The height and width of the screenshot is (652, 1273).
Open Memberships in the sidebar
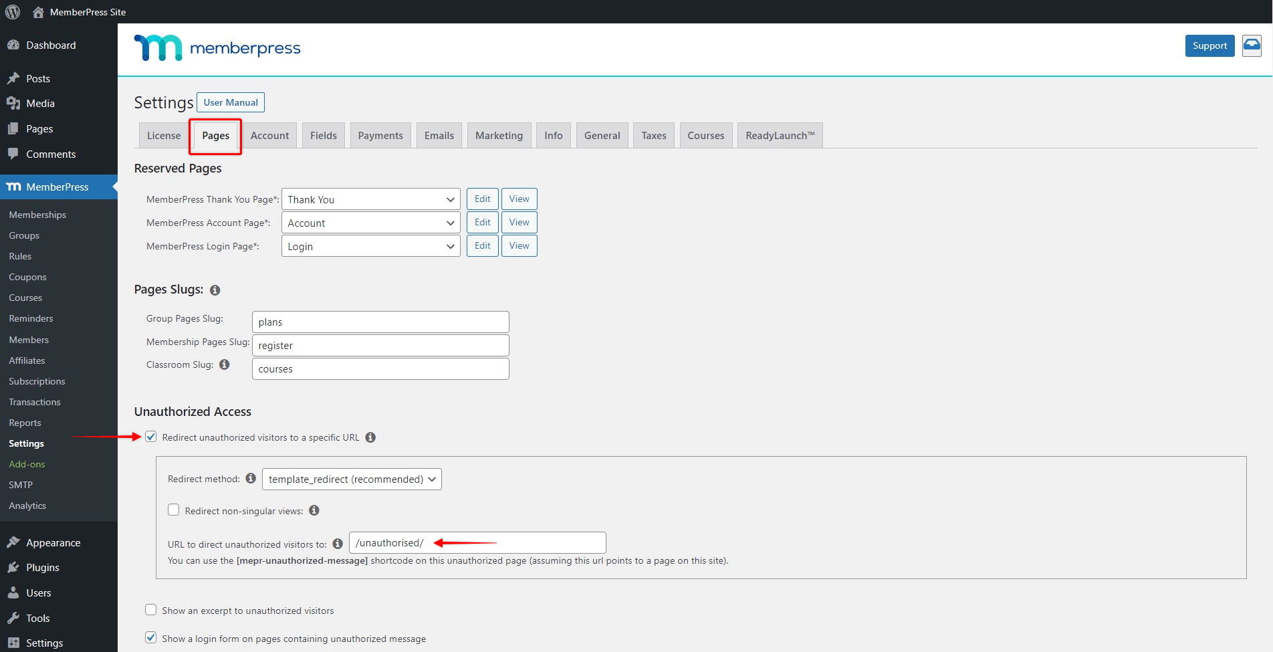(37, 215)
